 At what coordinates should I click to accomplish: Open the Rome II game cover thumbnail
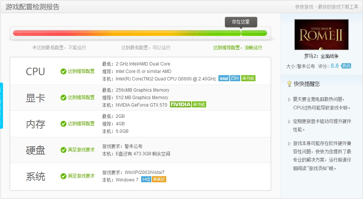(x=321, y=34)
